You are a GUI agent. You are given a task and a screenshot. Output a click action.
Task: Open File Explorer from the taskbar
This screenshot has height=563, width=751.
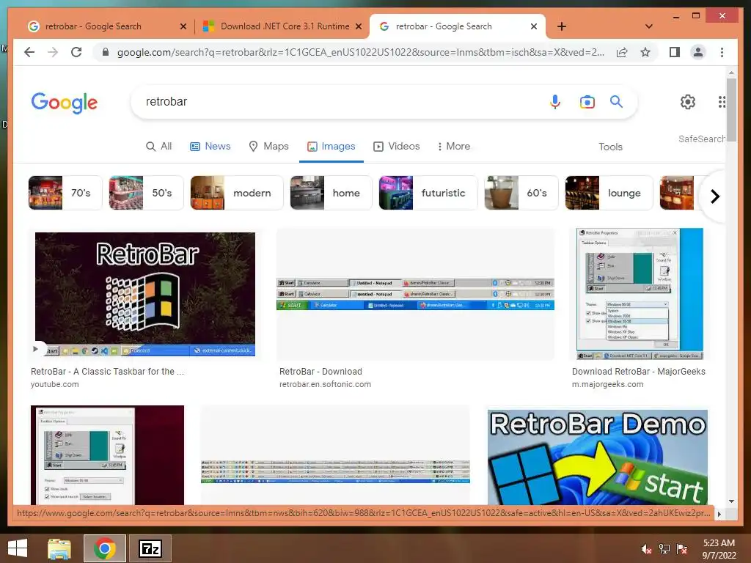point(59,548)
